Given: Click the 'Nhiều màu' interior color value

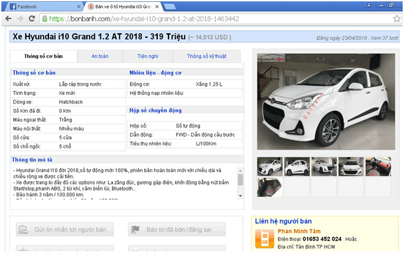Looking at the screenshot, I should click(72, 128).
